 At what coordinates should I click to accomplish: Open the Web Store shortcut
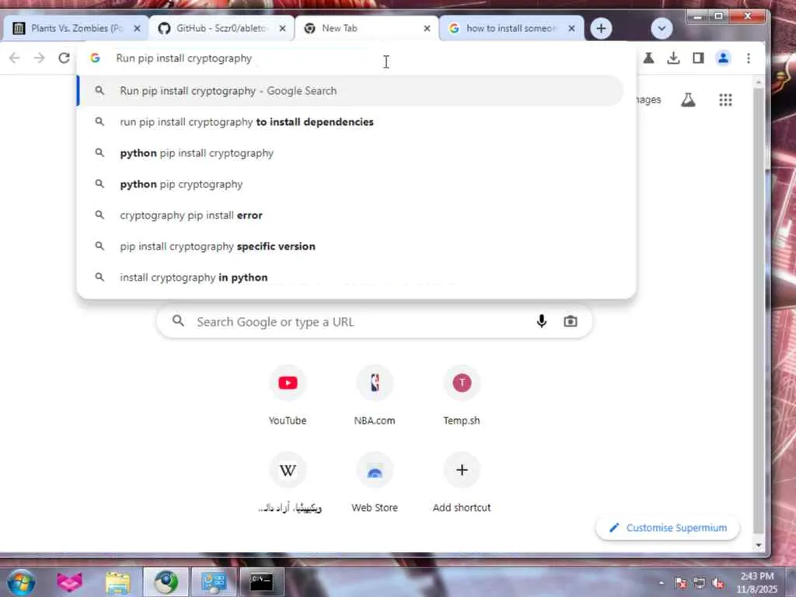[375, 483]
